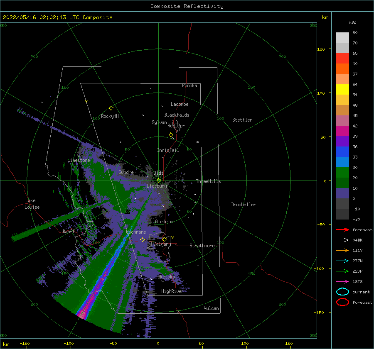This screenshot has width=374, height=349.
Task: Select the Blackfalds label
Action: coord(177,115)
